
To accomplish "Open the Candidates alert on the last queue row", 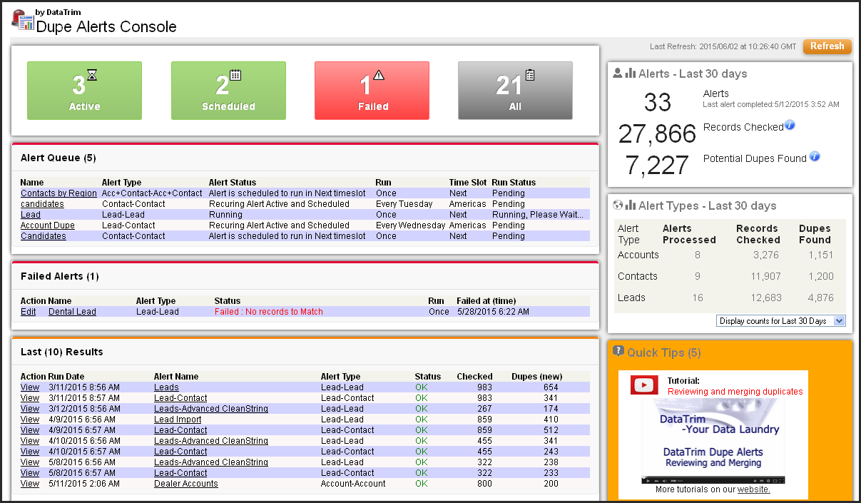I will [x=44, y=236].
